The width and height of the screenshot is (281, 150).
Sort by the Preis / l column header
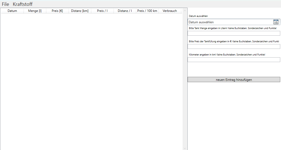102,11
